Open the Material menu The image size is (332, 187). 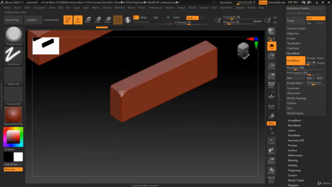[120, 8]
